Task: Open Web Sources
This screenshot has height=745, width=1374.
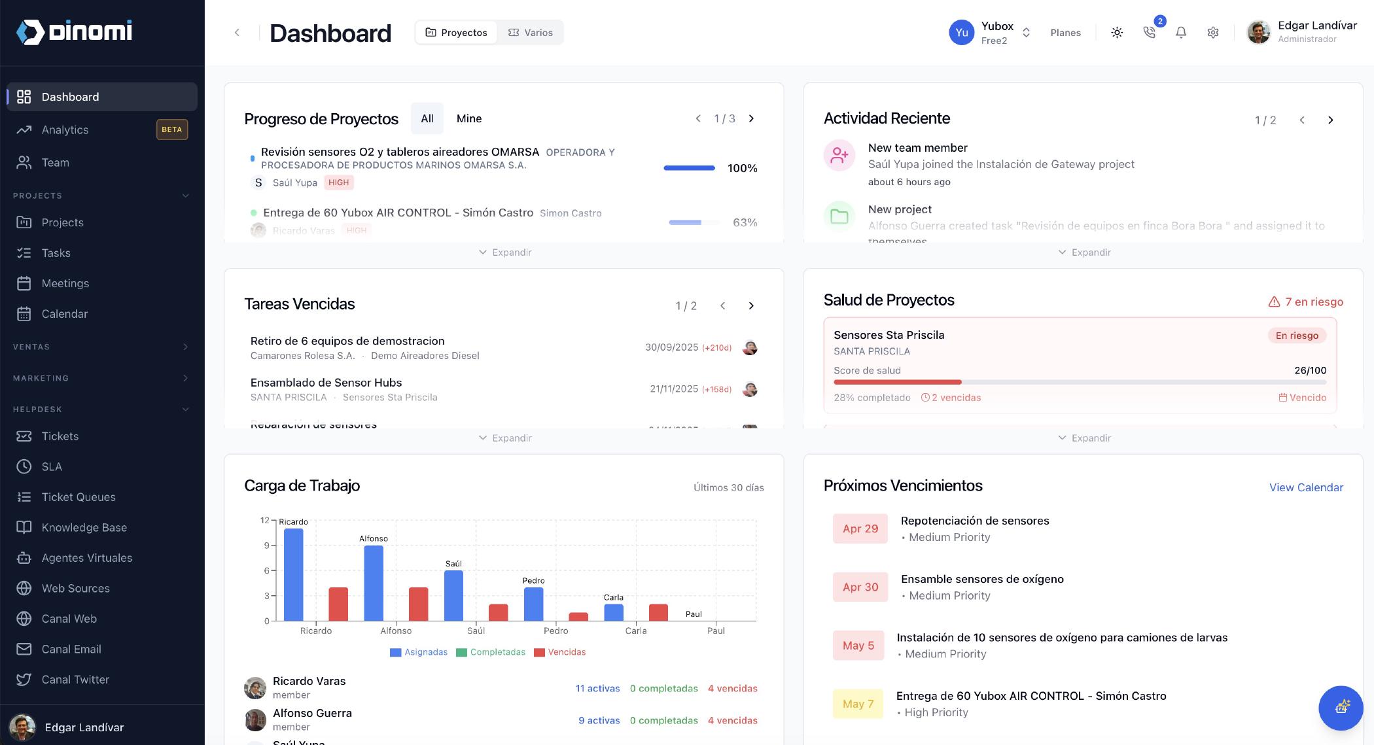Action: [102, 588]
